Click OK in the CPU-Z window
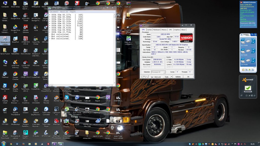Image resolution: width=260 pixels, height=146 pixels. 188,77
